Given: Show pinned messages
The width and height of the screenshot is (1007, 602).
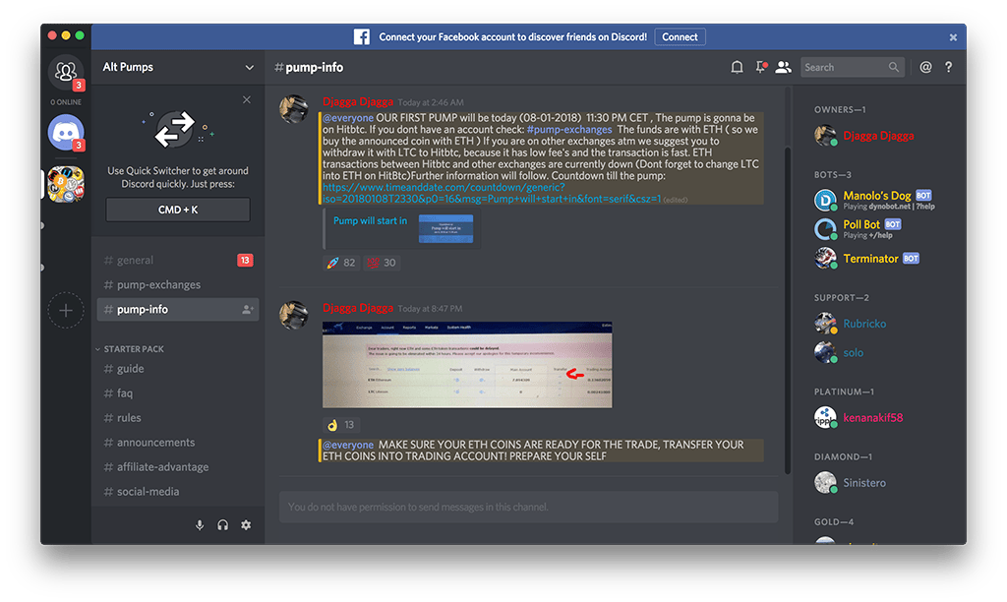Looking at the screenshot, I should point(760,67).
